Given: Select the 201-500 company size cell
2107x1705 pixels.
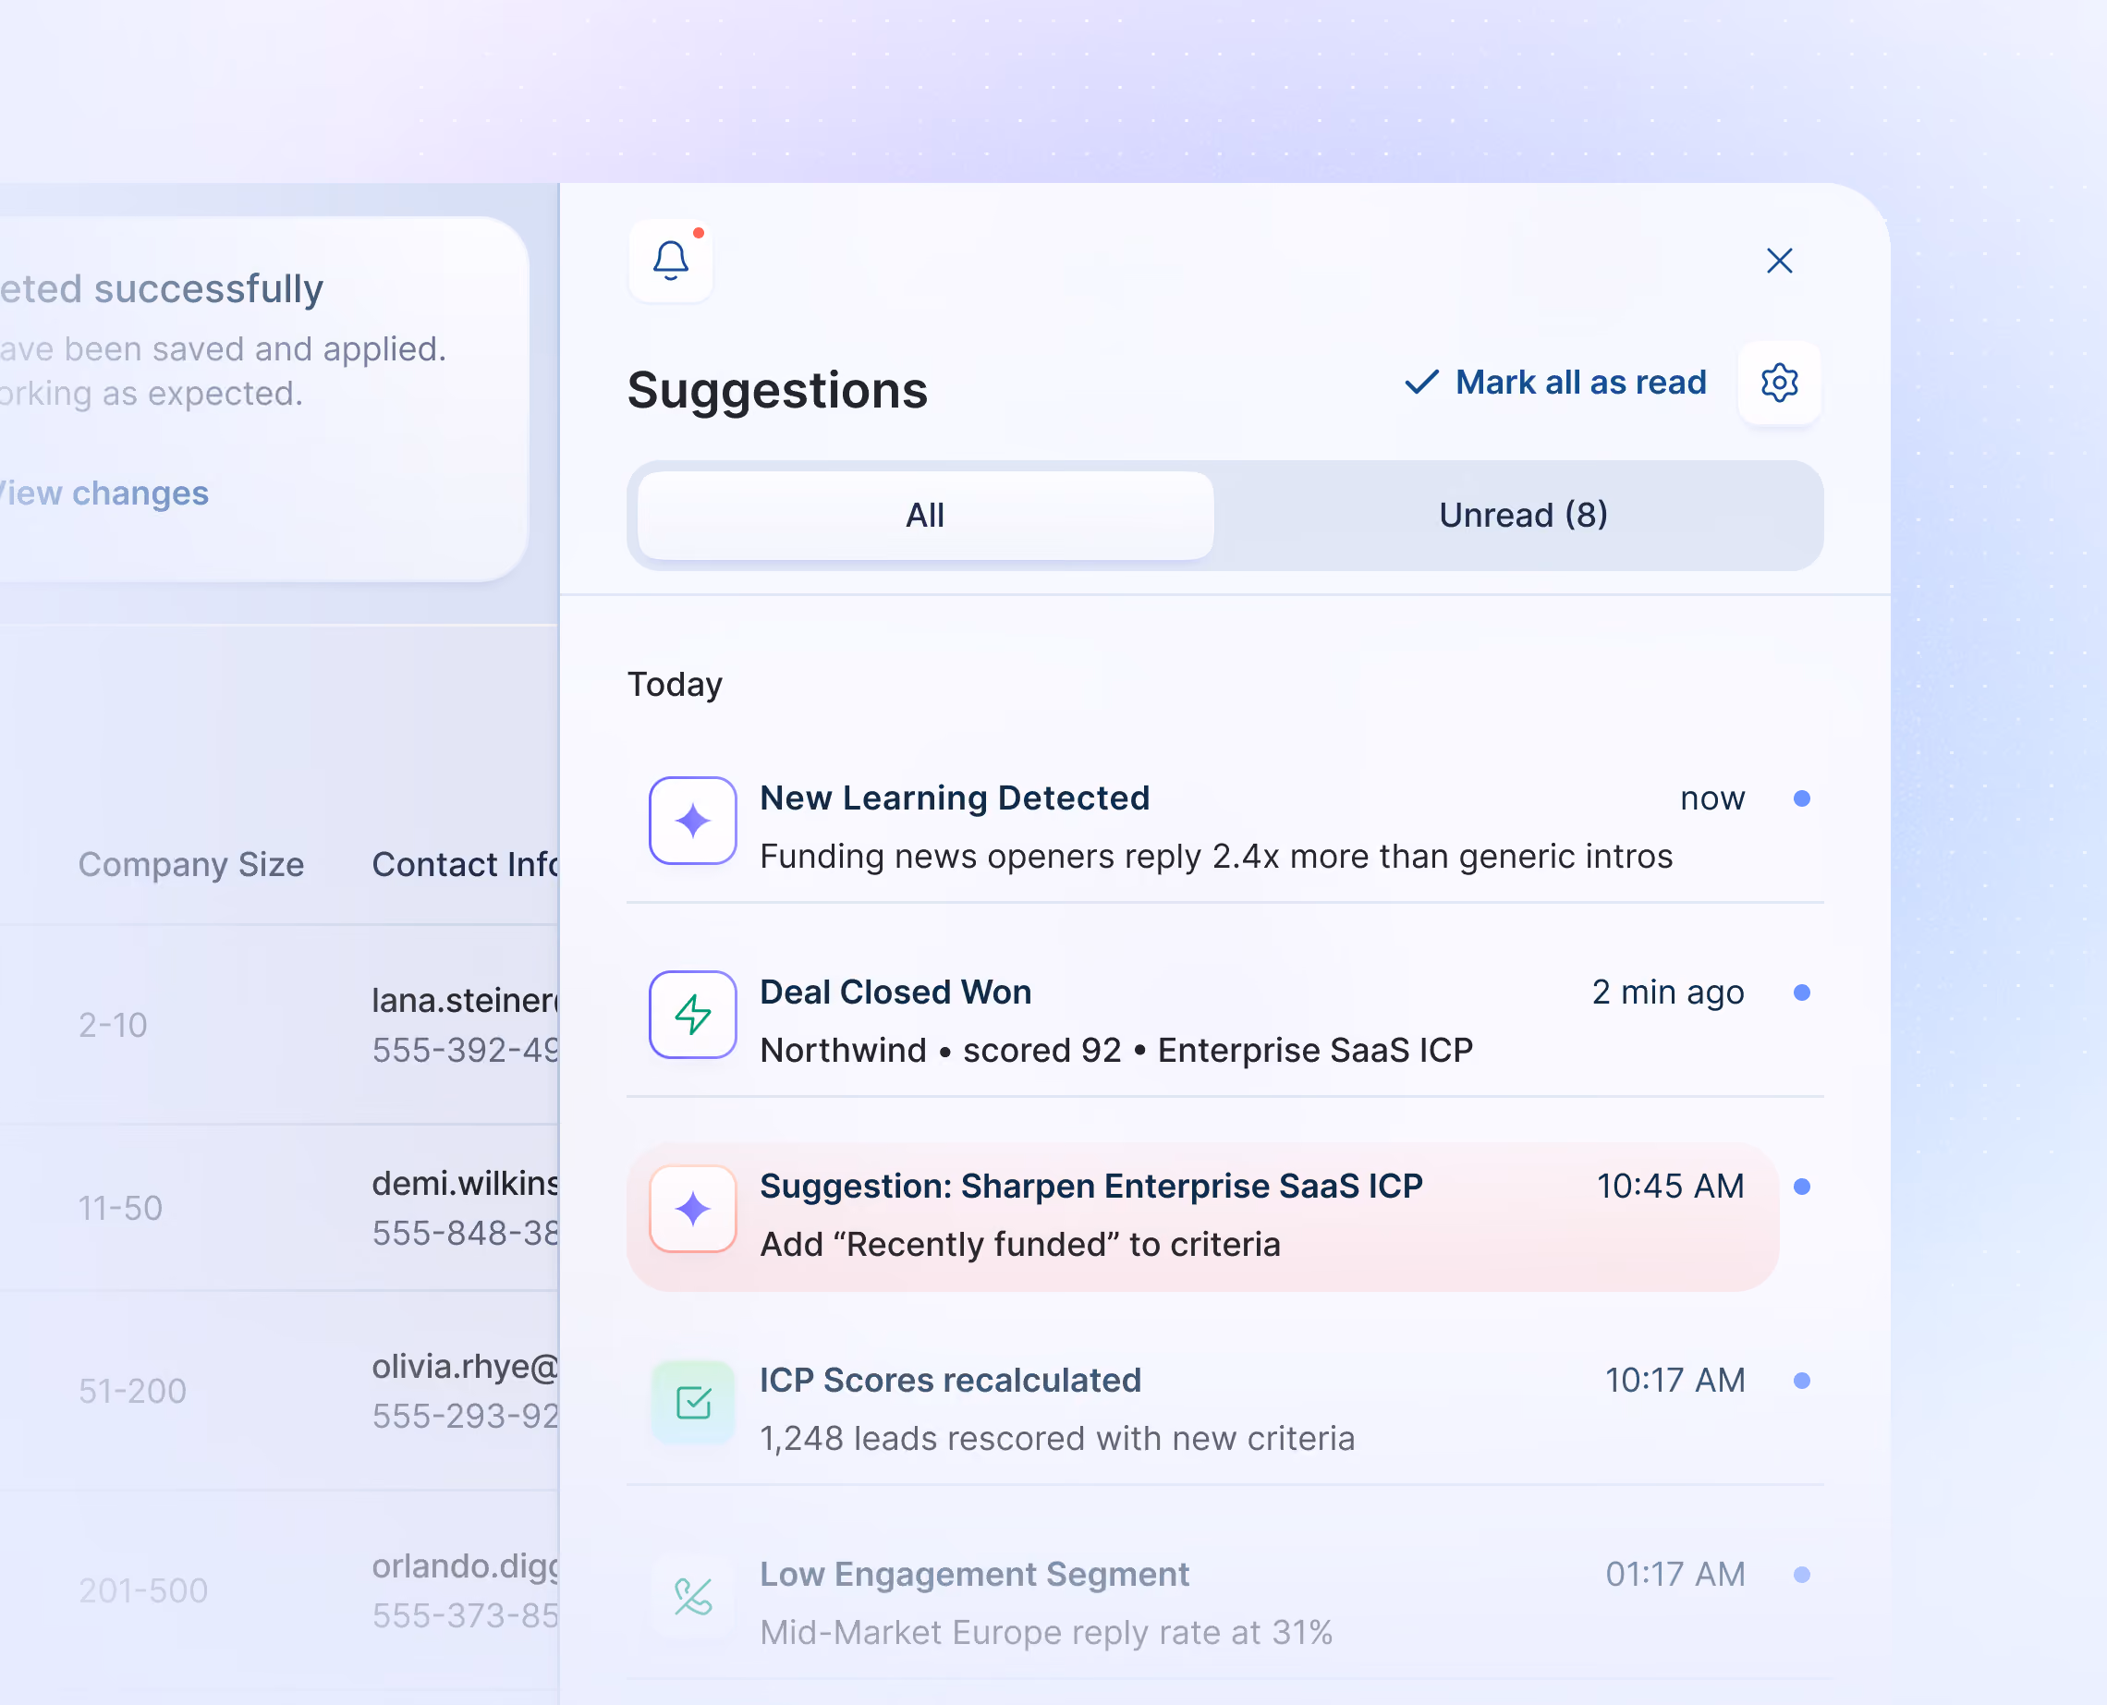Looking at the screenshot, I should pos(143,1590).
